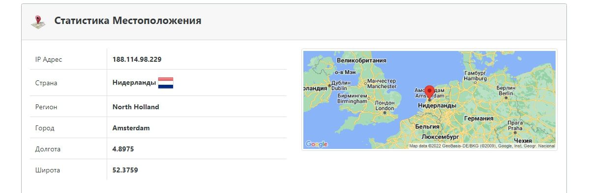Screen dimensions: 591x193
Task: Click the Германия label on the map
Action: (x=479, y=118)
